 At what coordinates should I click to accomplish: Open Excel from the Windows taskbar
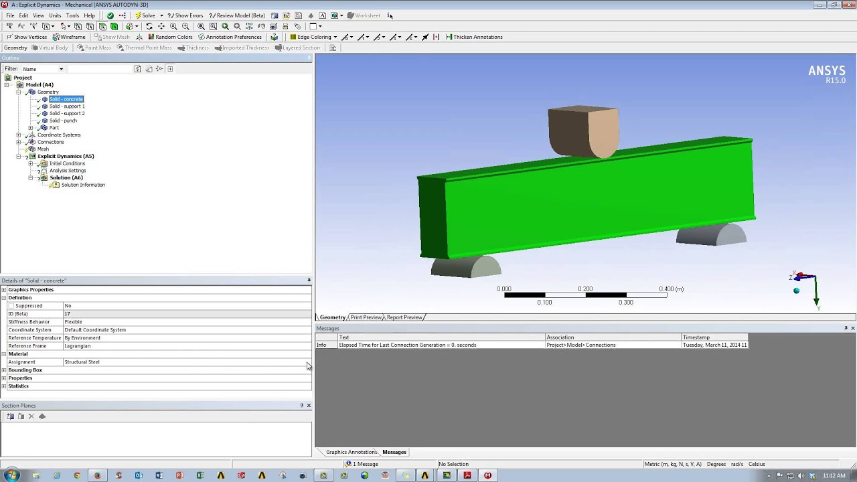[x=200, y=475]
